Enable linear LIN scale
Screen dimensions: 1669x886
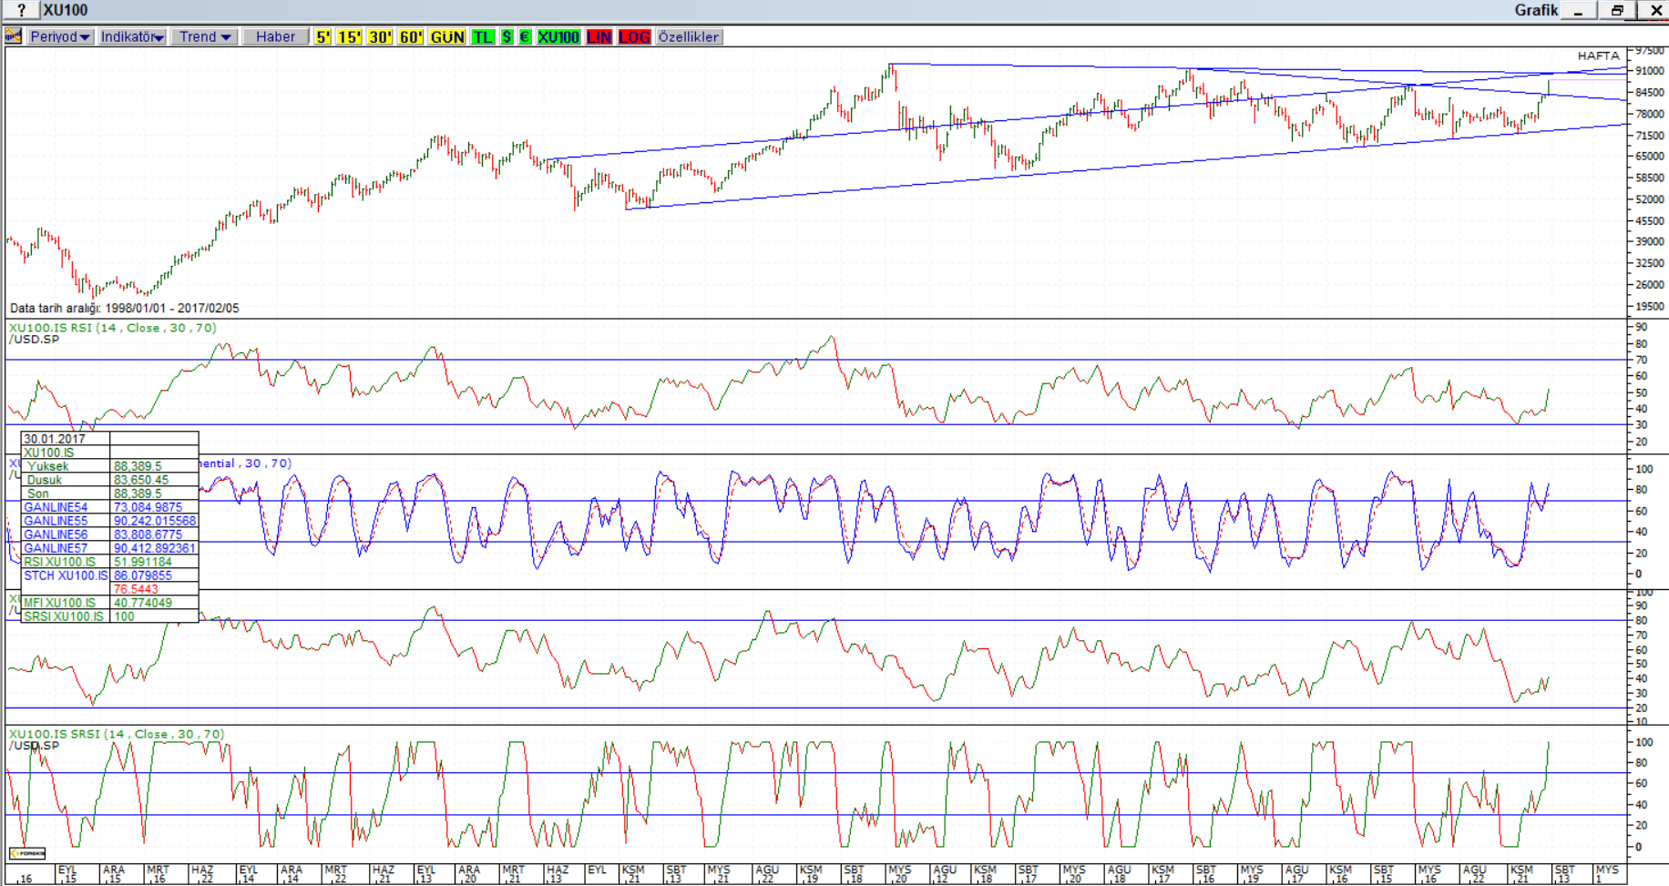click(x=599, y=37)
